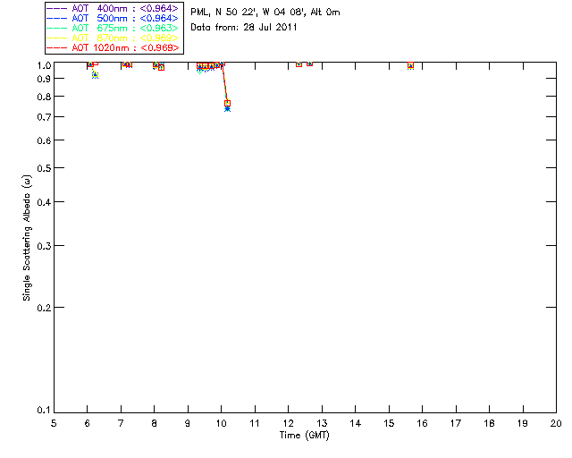Click the x-axis tick label 5
Screen dimensions: 572x458
click(x=54, y=423)
